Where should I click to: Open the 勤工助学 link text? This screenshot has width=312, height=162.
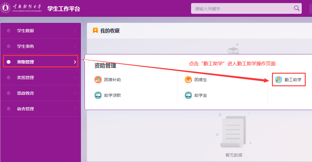[x=293, y=80]
